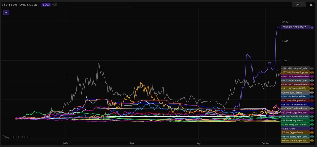
Task: Toggle the +242.2% Bit Bears legend label
Action: click(x=295, y=80)
